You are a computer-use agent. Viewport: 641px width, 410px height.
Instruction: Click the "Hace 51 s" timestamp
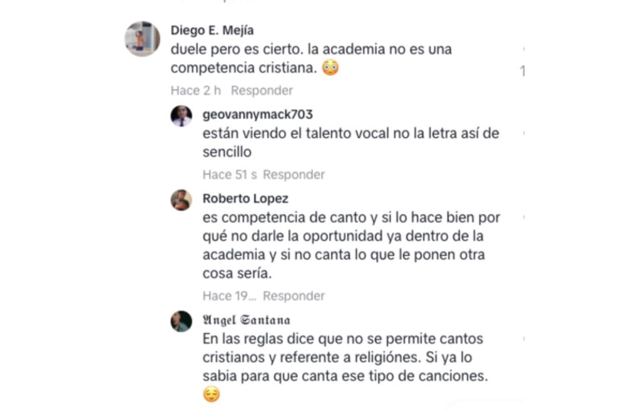pos(230,175)
